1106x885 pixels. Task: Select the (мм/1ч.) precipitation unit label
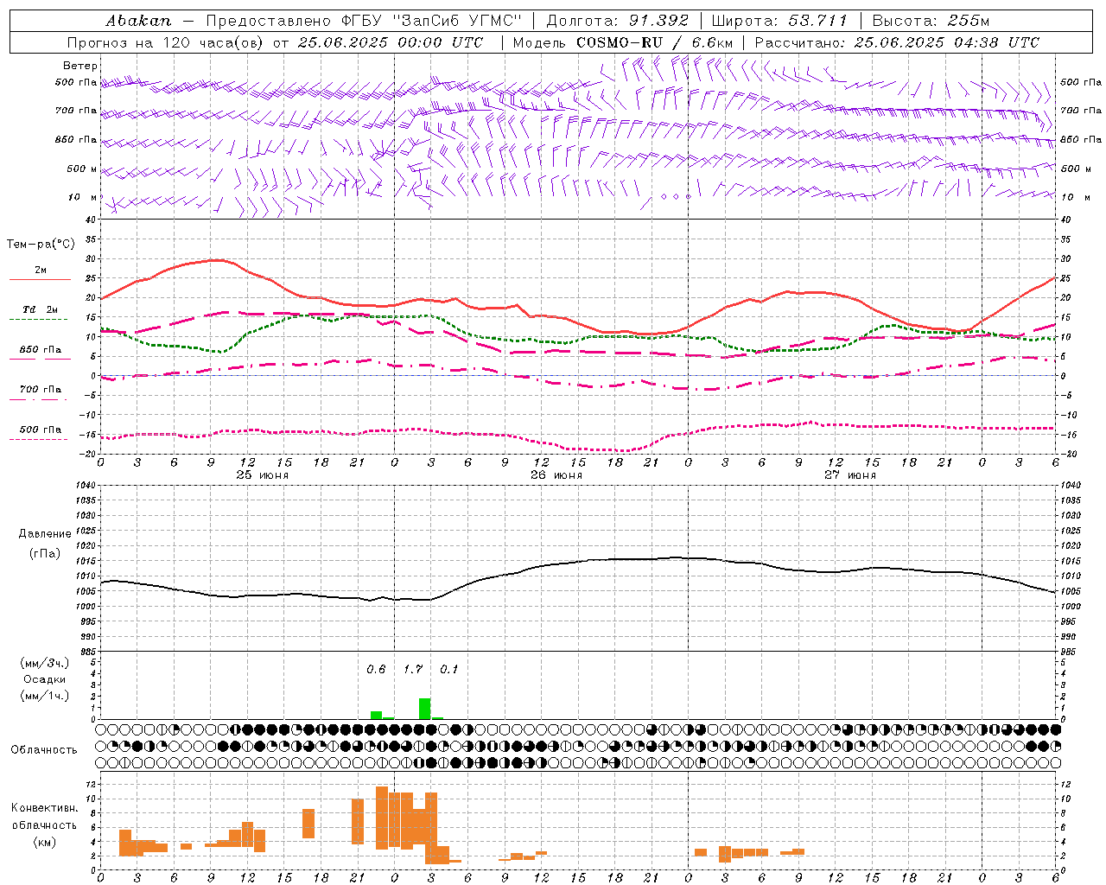tap(44, 696)
